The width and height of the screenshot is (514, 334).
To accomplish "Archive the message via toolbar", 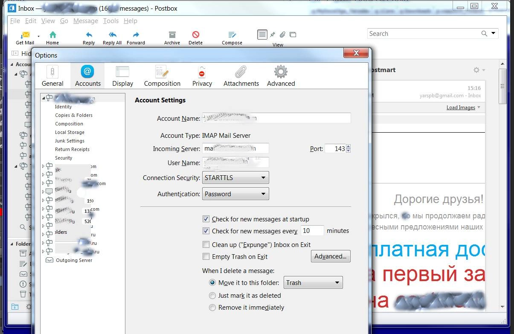I will (172, 37).
